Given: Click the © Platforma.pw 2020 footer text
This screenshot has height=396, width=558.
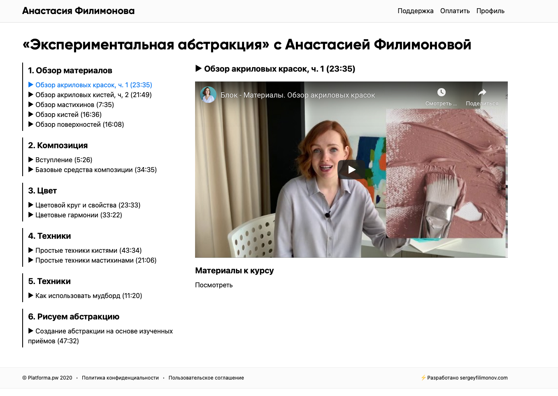Looking at the screenshot, I should coord(47,378).
